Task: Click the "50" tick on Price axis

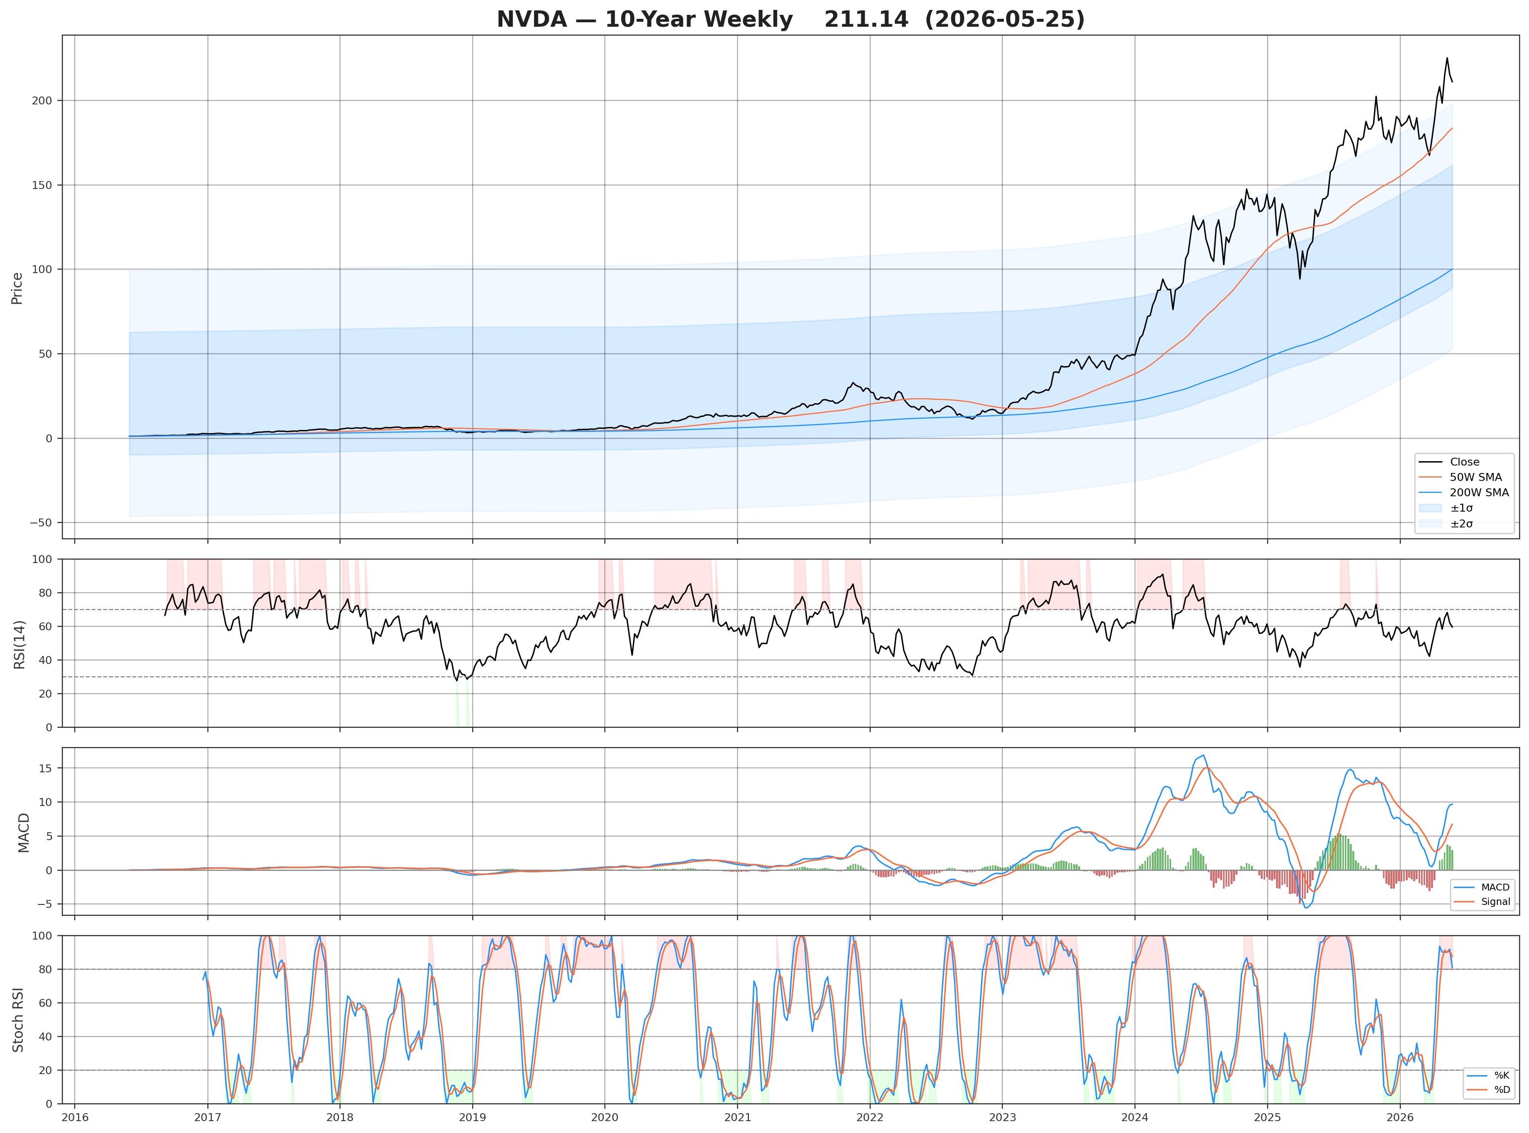Action: point(45,354)
